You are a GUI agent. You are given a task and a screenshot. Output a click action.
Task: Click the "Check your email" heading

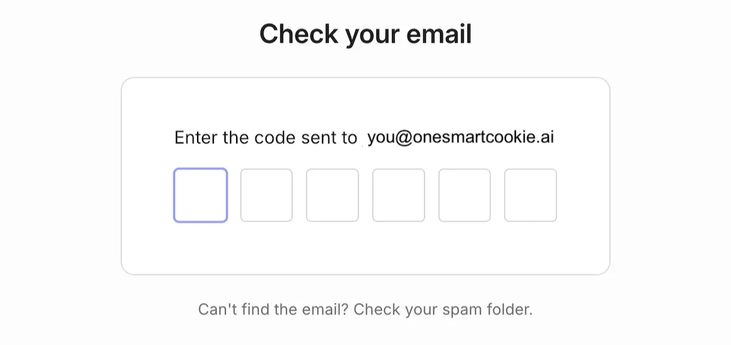coord(365,34)
